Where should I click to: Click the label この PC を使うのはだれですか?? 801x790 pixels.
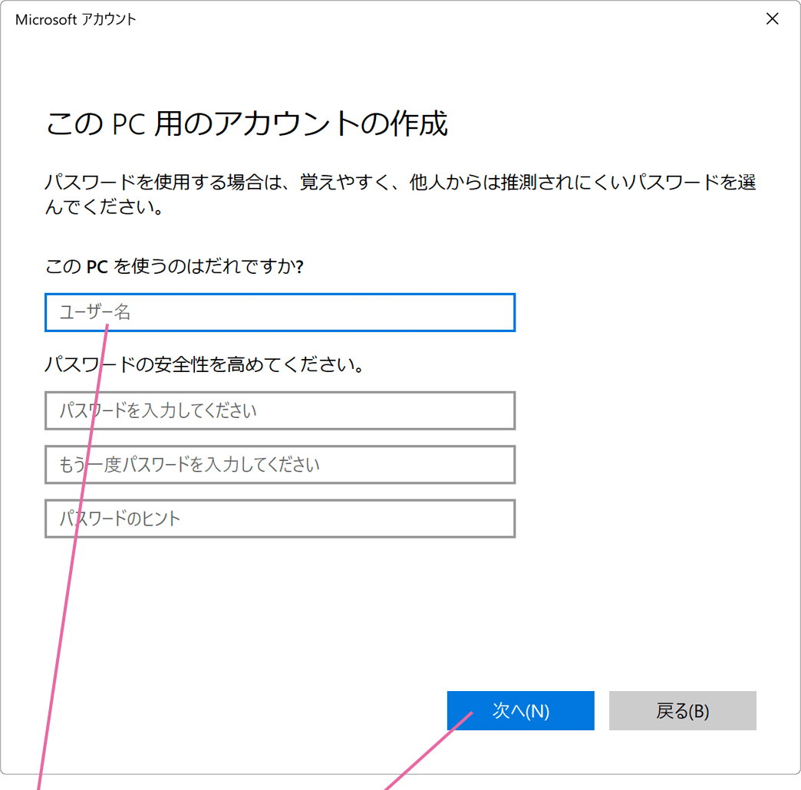[174, 266]
